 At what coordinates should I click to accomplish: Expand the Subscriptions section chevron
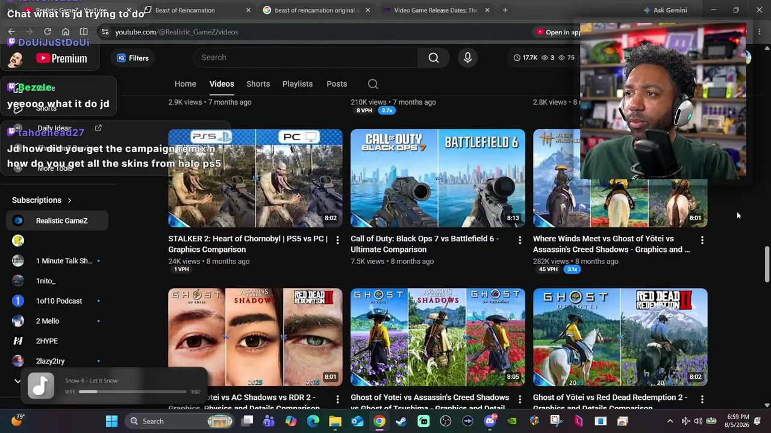pyautogui.click(x=69, y=200)
